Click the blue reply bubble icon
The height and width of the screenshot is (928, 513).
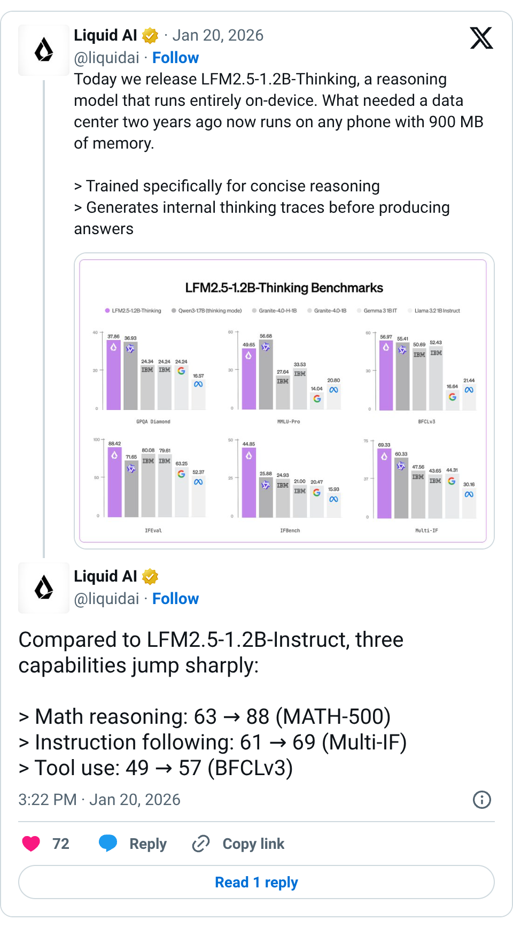(x=108, y=843)
